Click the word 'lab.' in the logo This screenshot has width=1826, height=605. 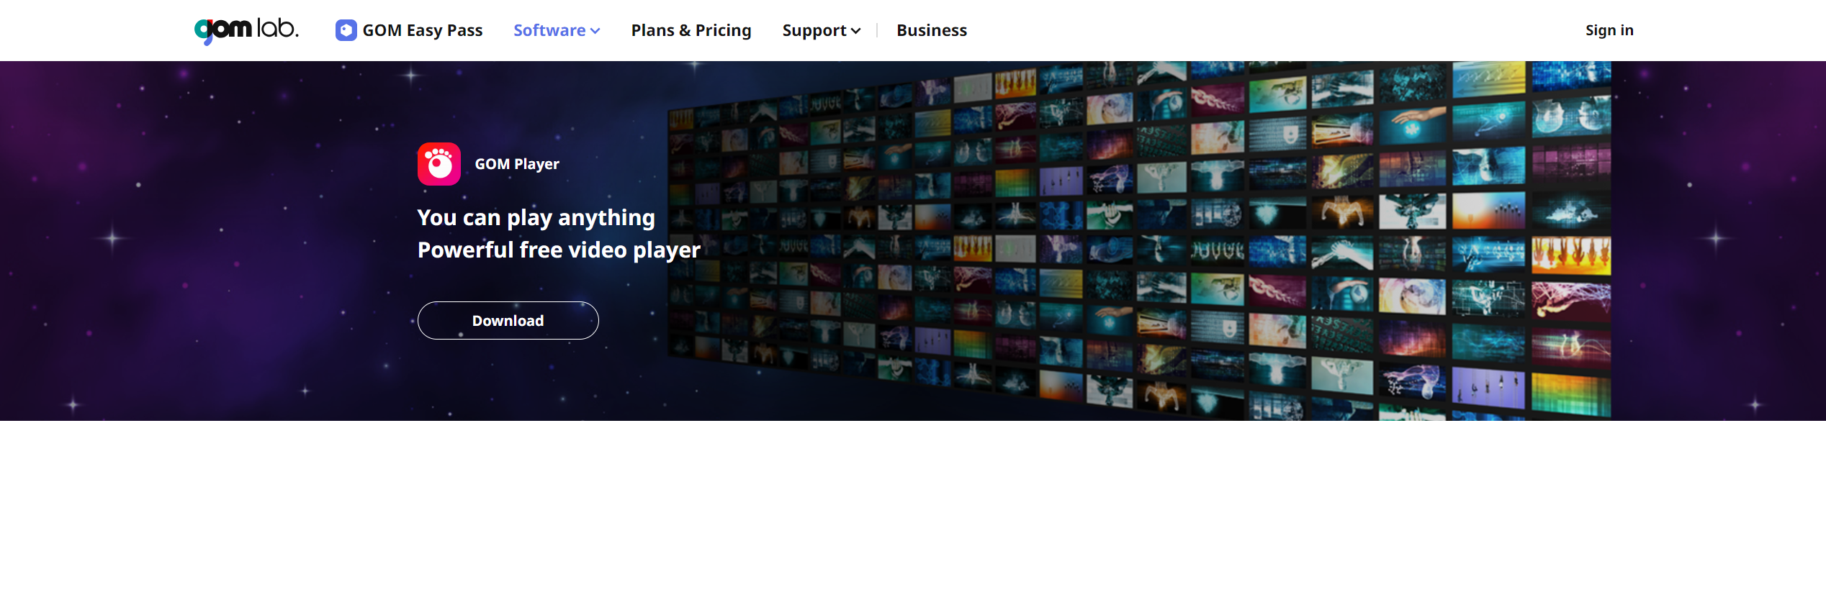pyautogui.click(x=278, y=29)
